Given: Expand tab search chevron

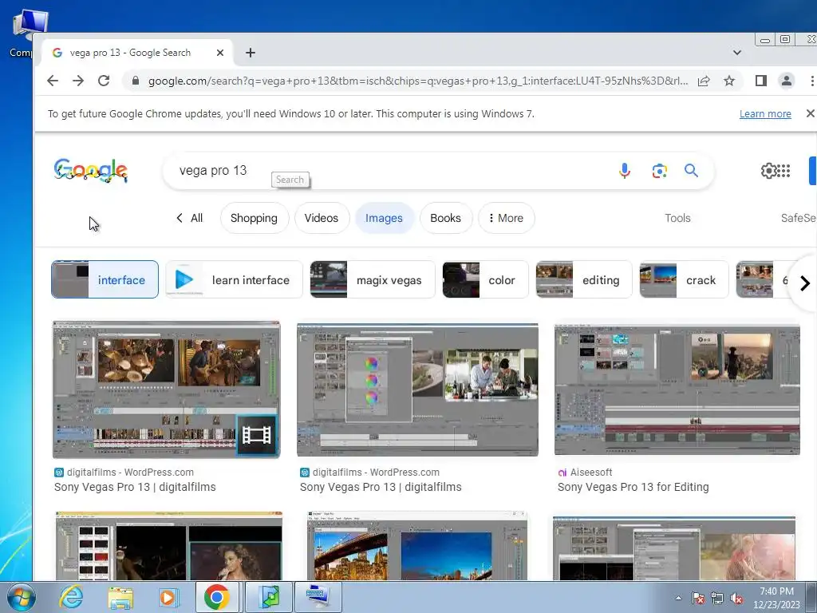Looking at the screenshot, I should (x=736, y=53).
